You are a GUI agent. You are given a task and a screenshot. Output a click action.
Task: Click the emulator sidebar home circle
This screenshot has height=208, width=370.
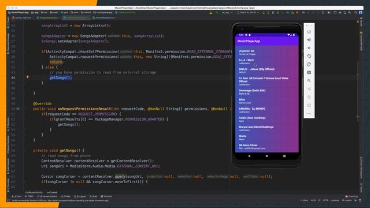coord(309,97)
